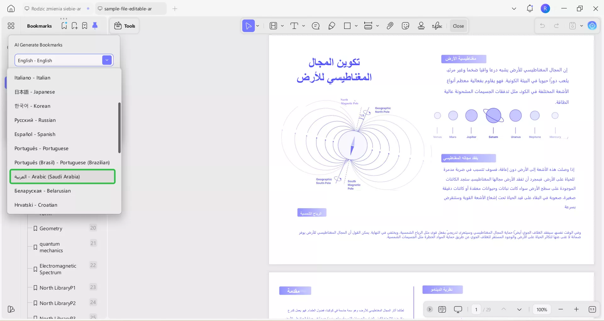604x321 pixels.
Task: Click 100% zoom level field
Action: coord(542,309)
